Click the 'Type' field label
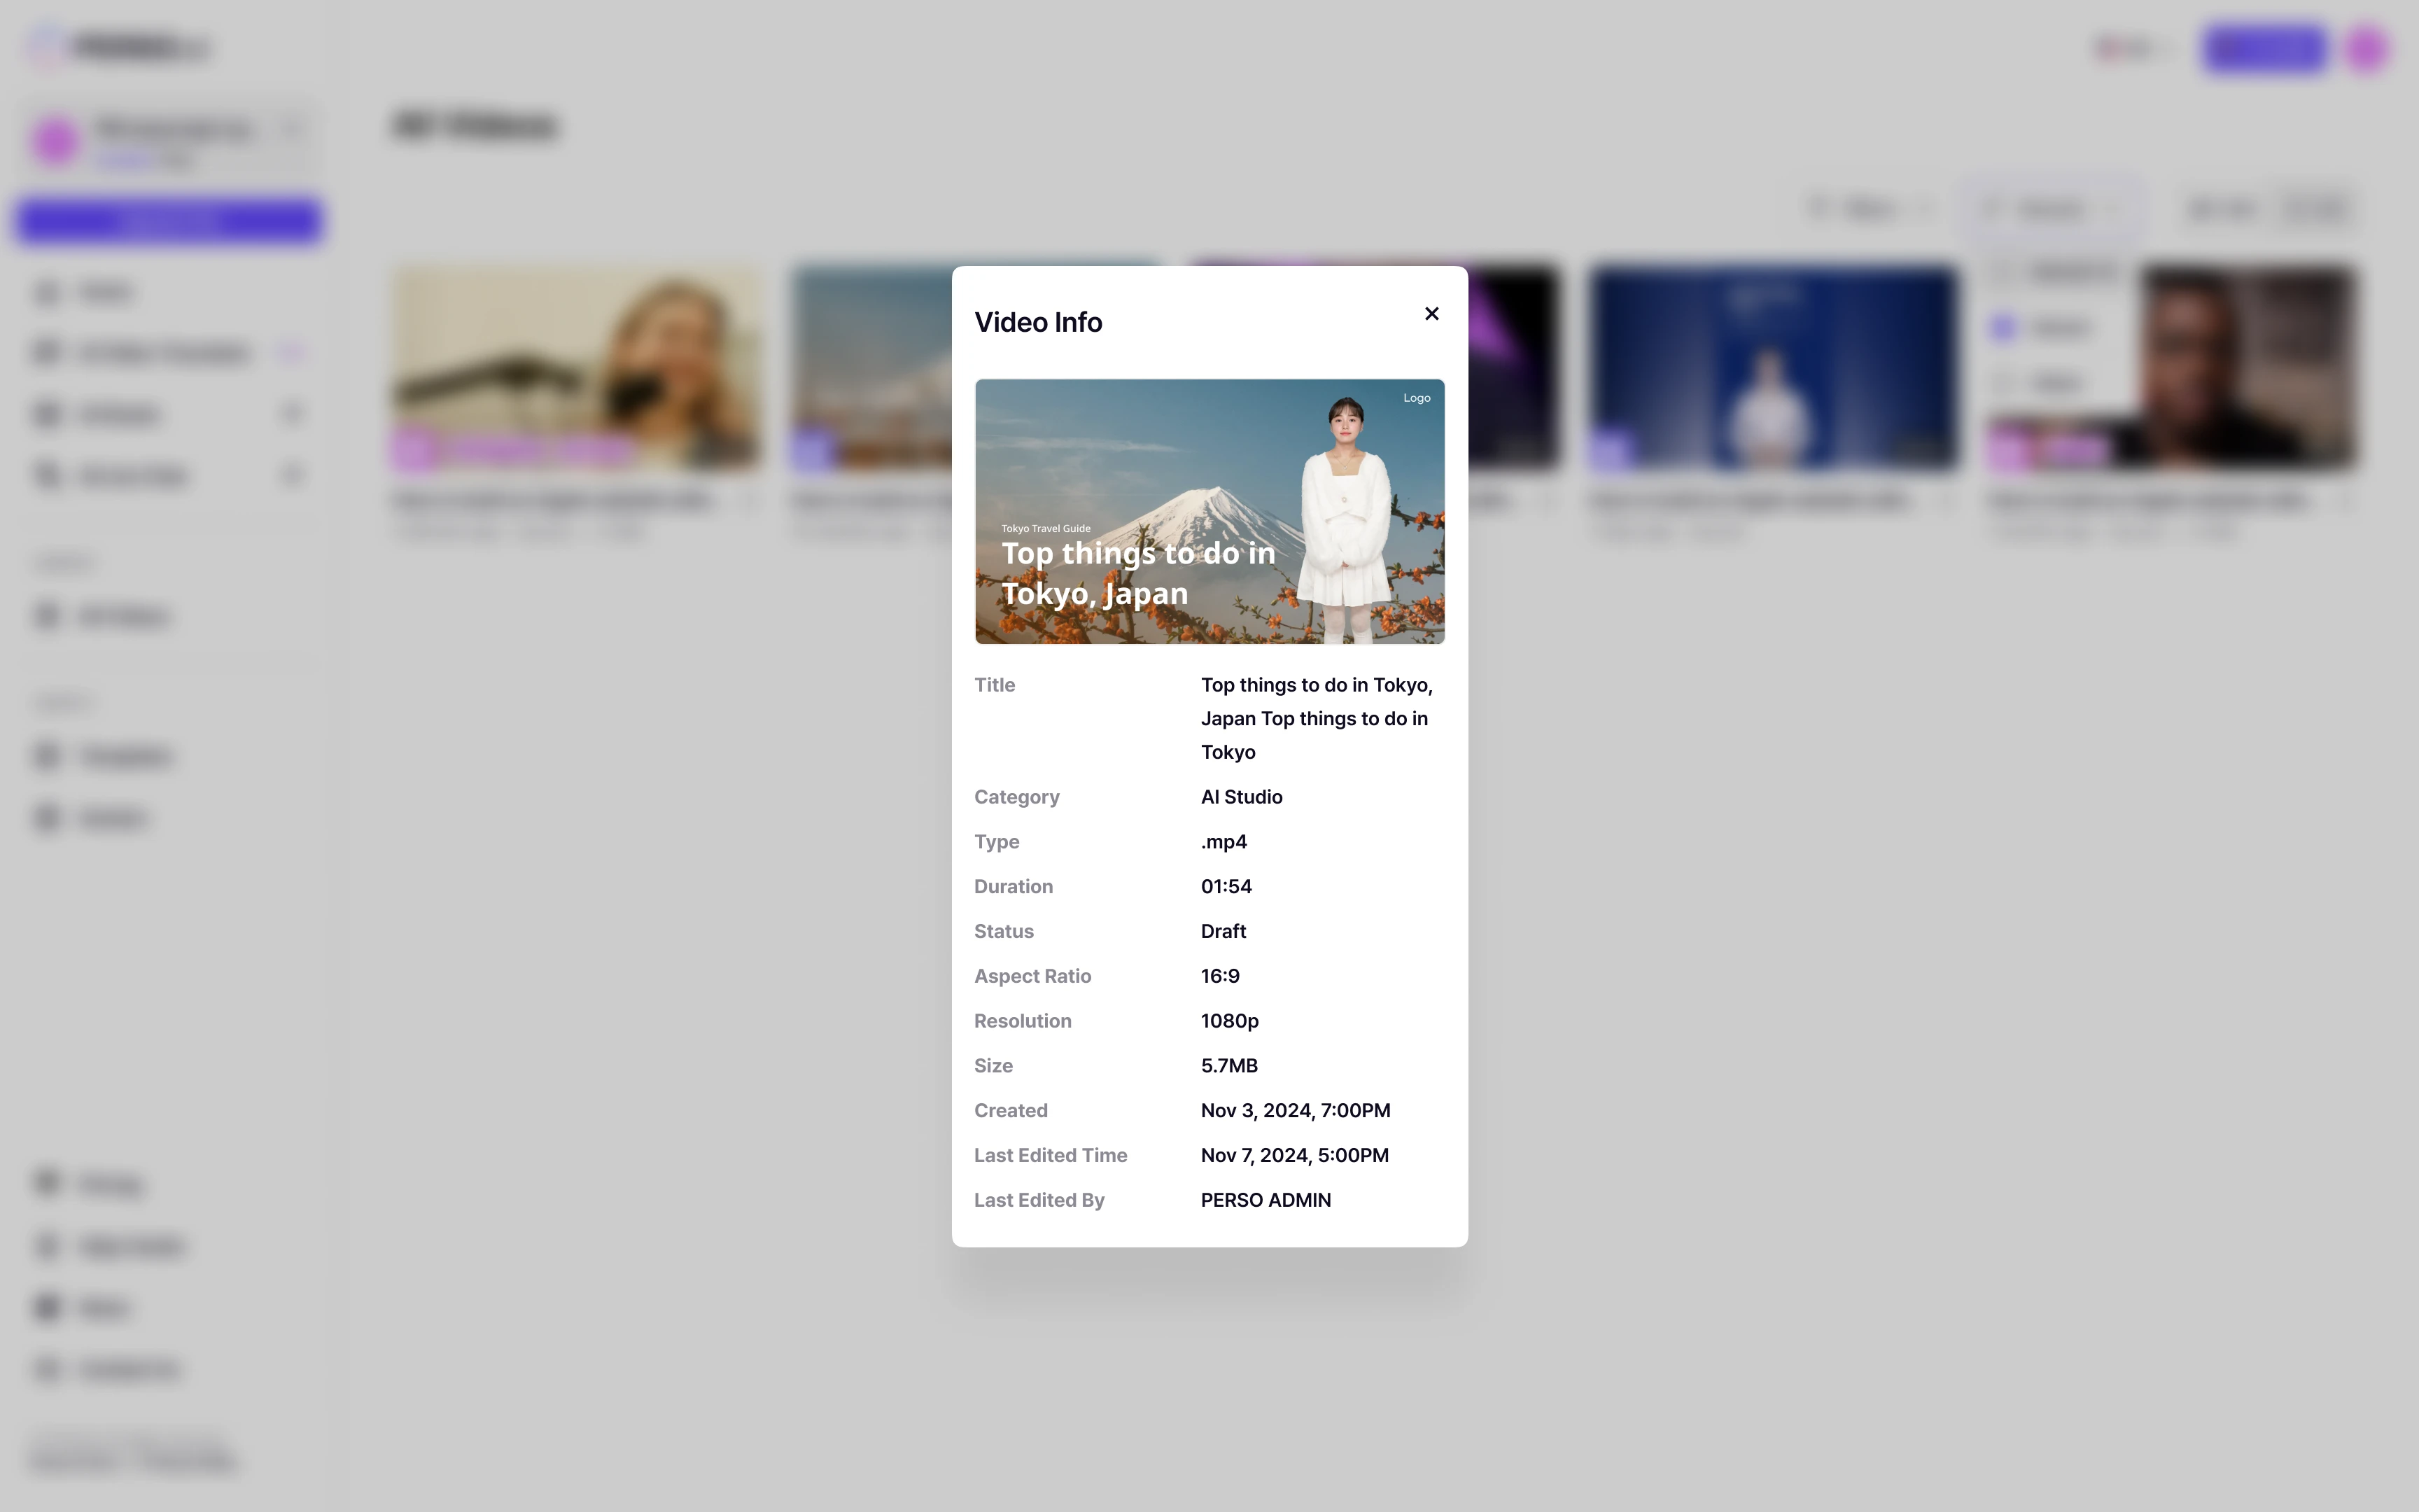This screenshot has width=2419, height=1512. click(997, 842)
